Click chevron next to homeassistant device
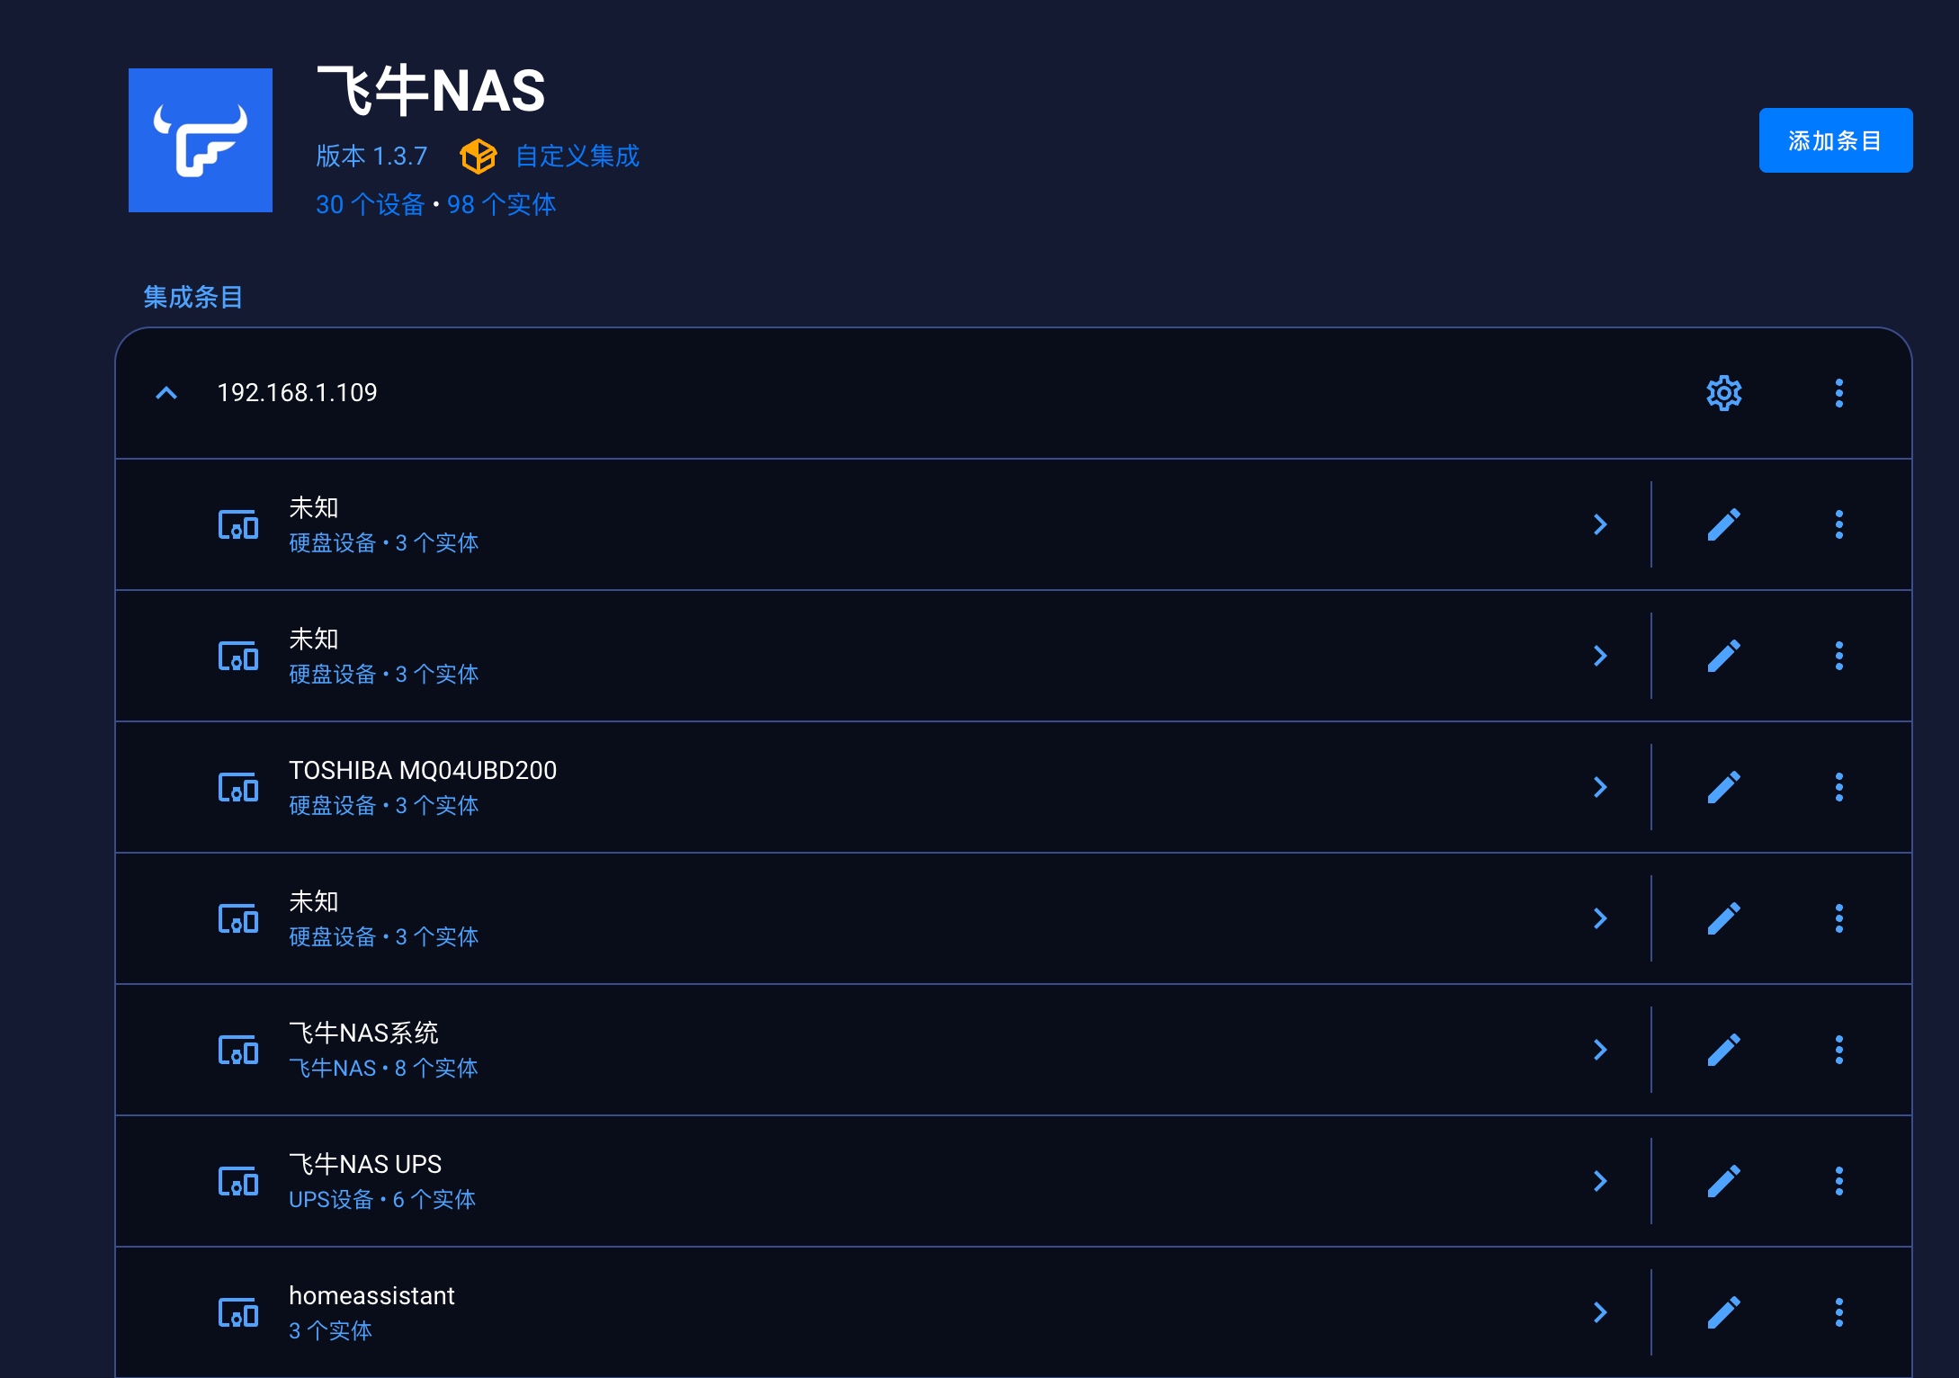This screenshot has width=1959, height=1378. point(1600,1312)
